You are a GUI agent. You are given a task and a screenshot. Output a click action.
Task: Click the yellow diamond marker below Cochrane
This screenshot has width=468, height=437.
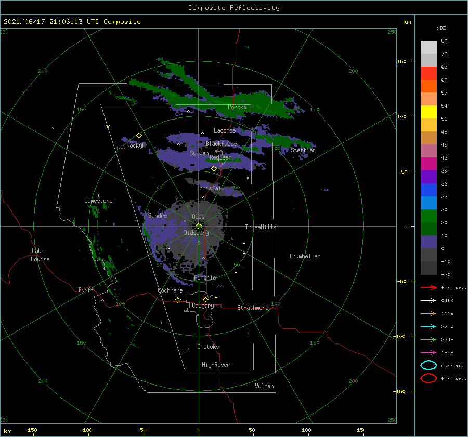(178, 300)
